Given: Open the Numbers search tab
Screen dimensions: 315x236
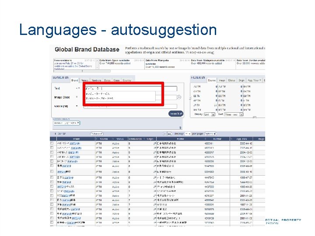Looking at the screenshot, I should click(96, 80).
